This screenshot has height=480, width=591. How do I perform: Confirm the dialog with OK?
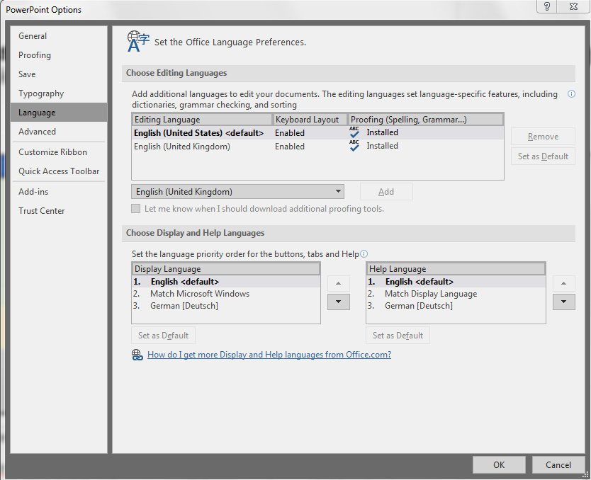point(499,465)
